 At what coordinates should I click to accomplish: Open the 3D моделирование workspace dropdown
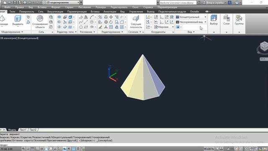coord(61,3)
